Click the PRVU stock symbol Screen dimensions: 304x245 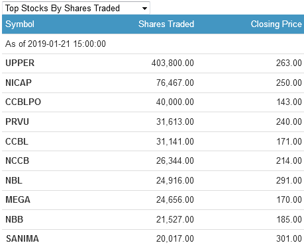coord(17,122)
